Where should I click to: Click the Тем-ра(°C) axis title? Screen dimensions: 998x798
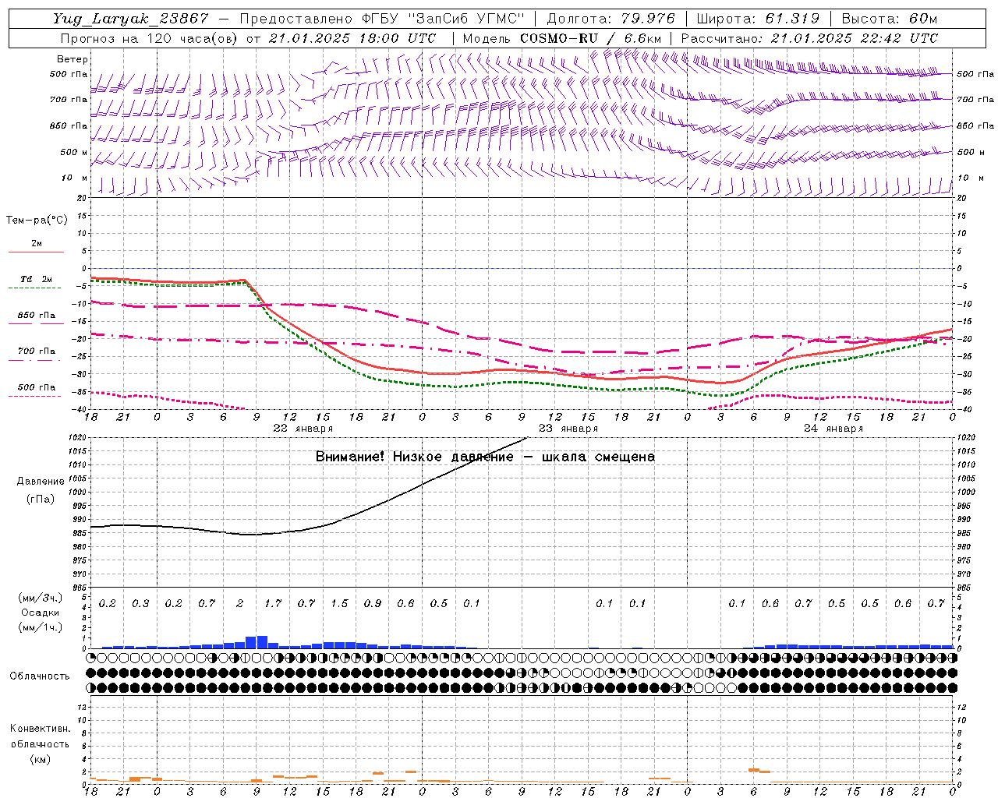[x=37, y=221]
